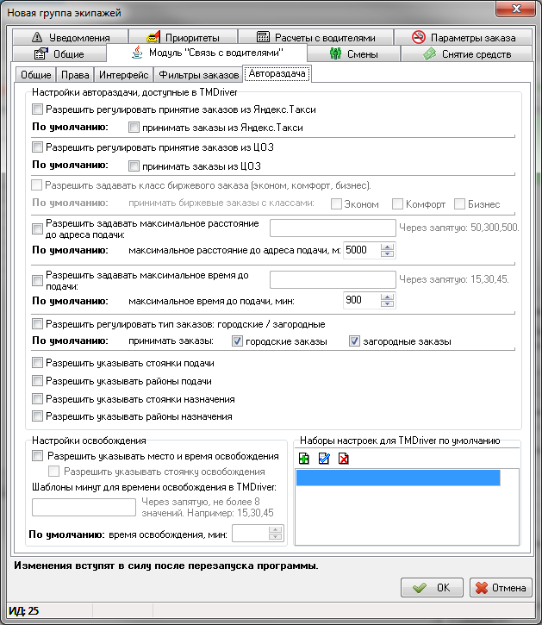This screenshot has height=625, width=542.
Task: Click the delete settings set icon
Action: pos(344,458)
